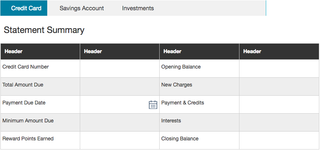320x151 pixels.
Task: Click the Reward Points Earned value cell
Action: click(120, 140)
